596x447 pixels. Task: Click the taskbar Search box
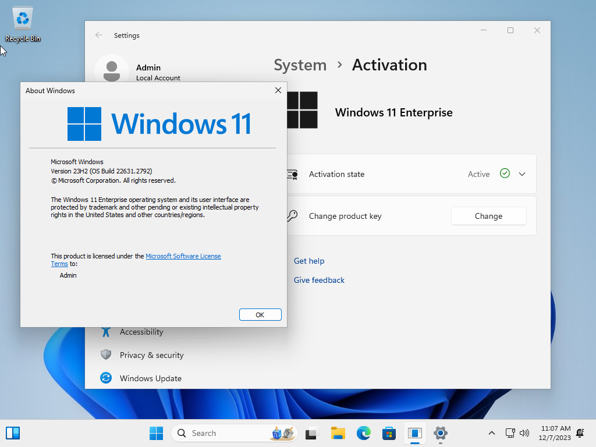point(234,433)
